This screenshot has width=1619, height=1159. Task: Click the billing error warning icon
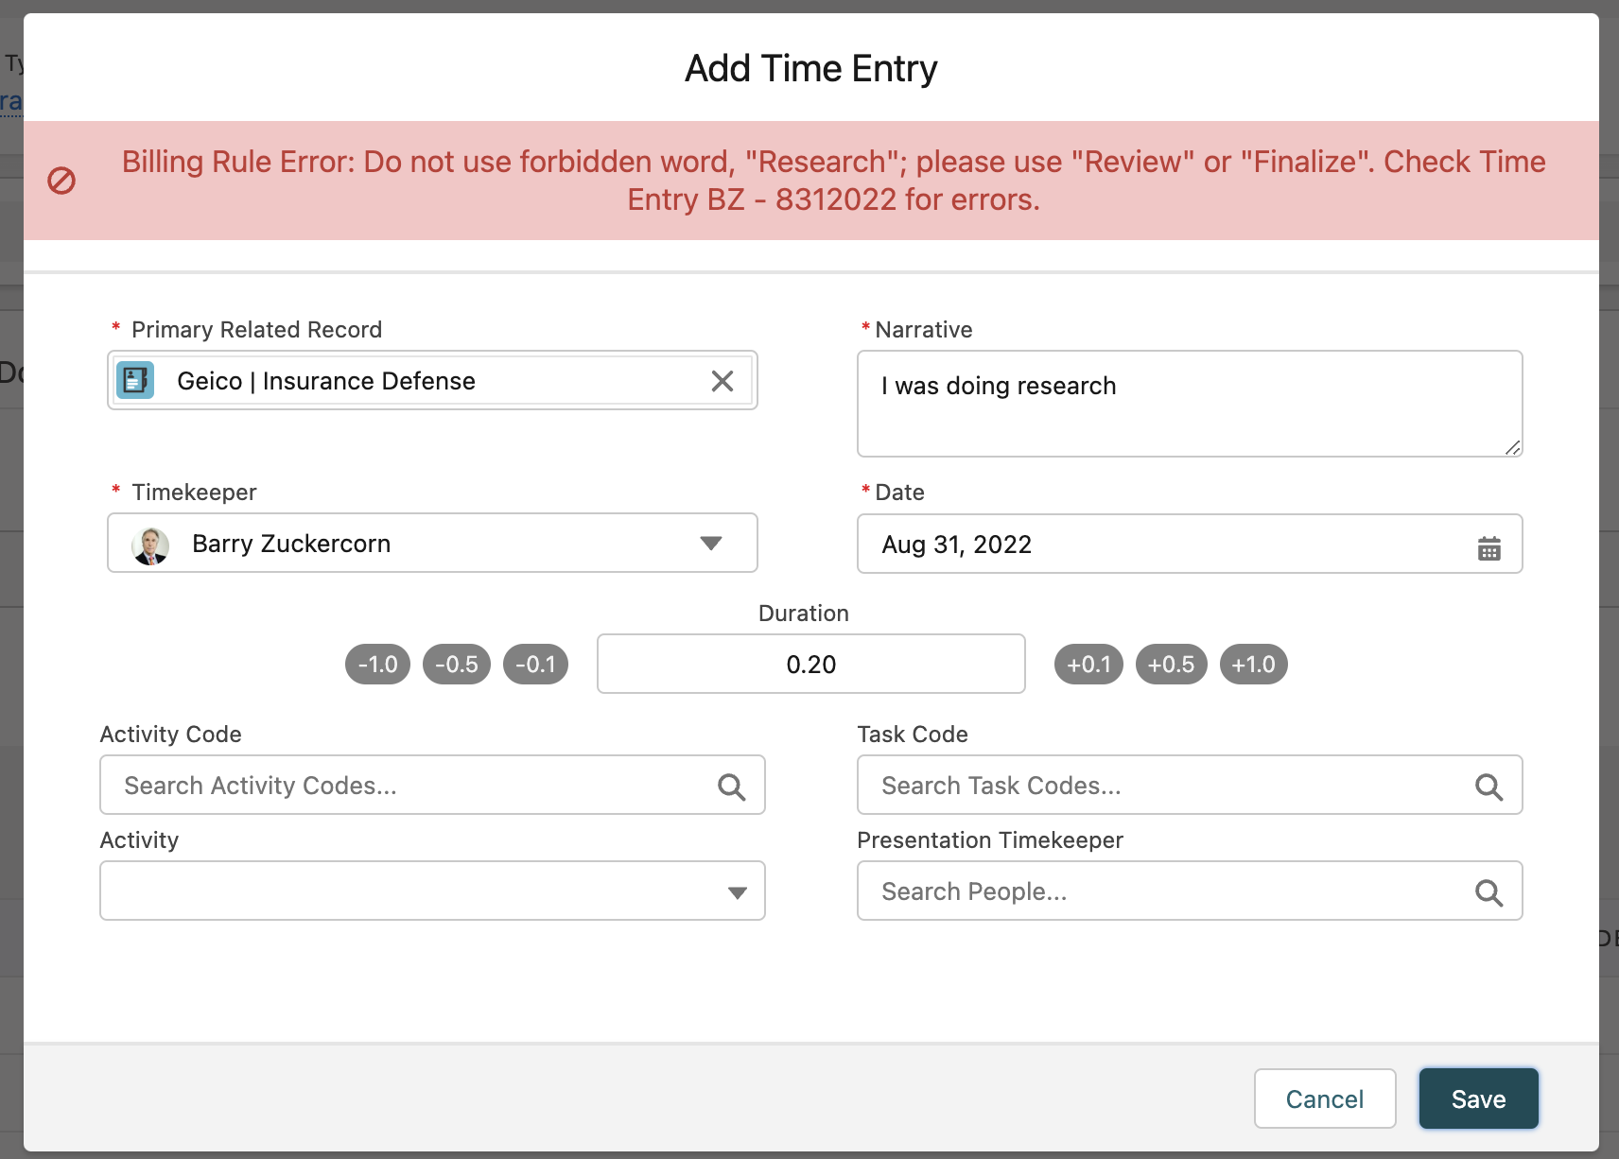61,181
